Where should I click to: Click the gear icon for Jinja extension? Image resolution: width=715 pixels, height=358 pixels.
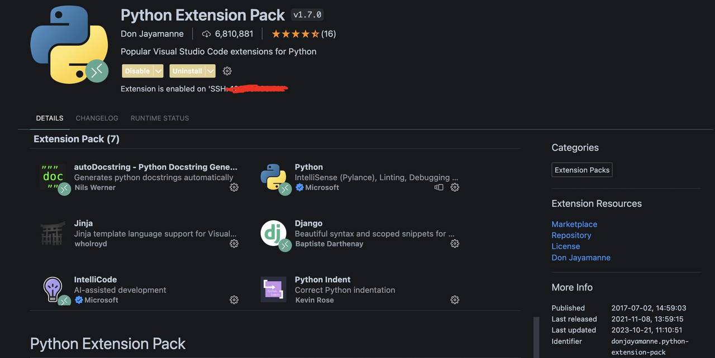234,244
